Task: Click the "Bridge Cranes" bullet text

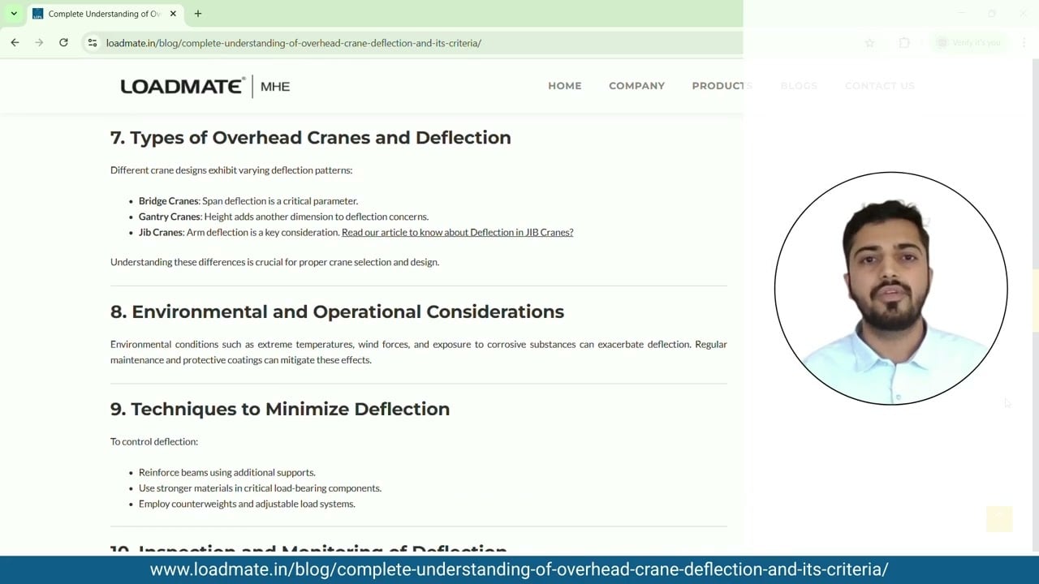Action: coord(248,201)
